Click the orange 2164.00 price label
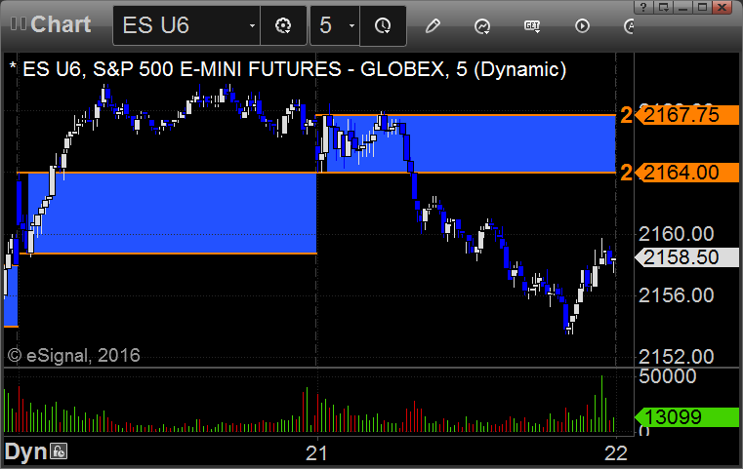The image size is (743, 469). [686, 173]
